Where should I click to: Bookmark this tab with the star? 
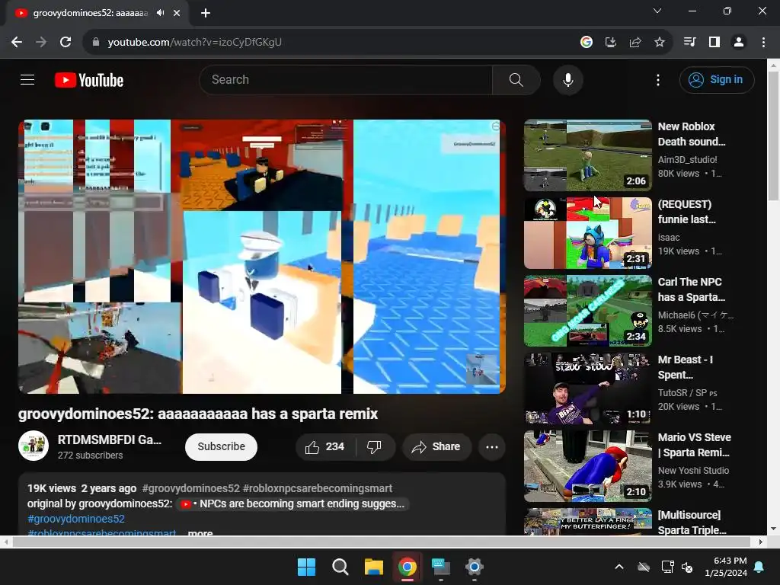click(x=660, y=43)
